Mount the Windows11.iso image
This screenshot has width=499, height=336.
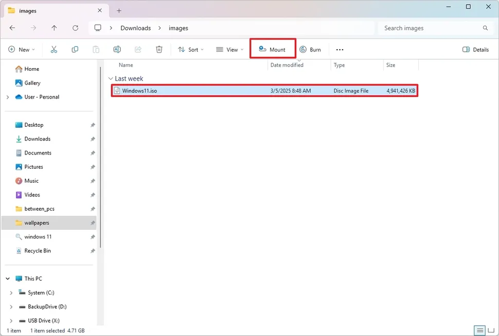pyautogui.click(x=273, y=49)
